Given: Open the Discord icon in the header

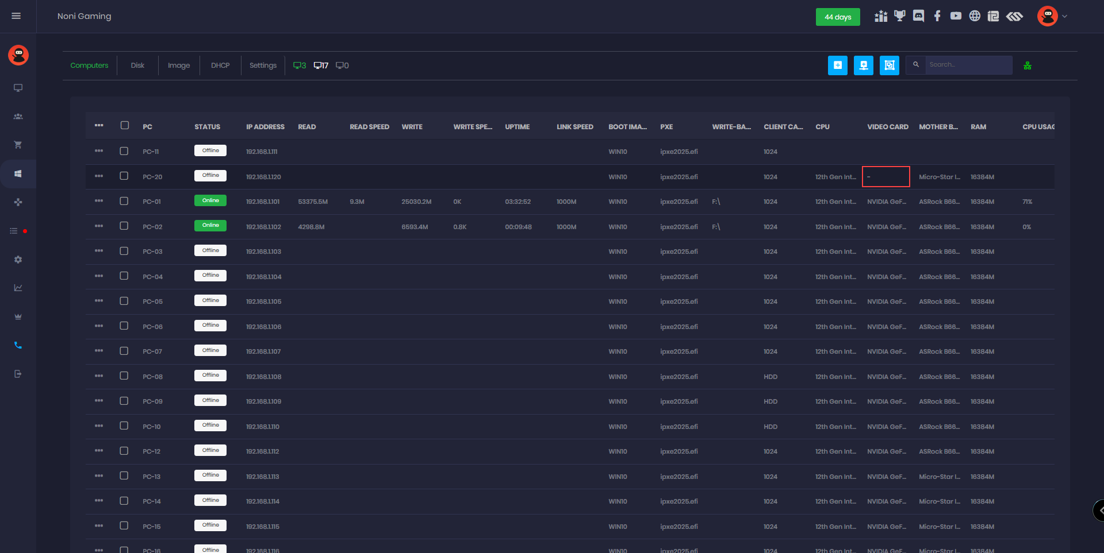Looking at the screenshot, I should point(918,16).
